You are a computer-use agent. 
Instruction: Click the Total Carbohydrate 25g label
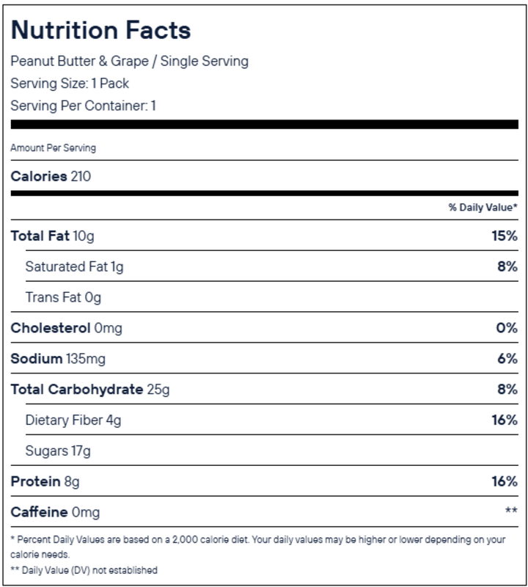point(89,389)
